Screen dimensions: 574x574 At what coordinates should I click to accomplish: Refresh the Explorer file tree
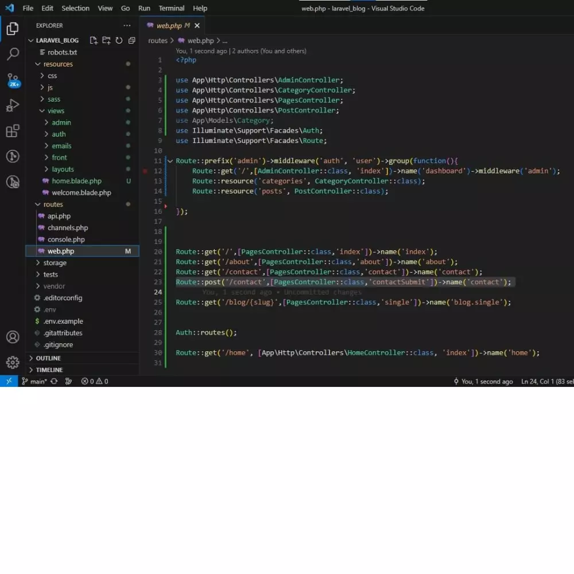coord(119,40)
